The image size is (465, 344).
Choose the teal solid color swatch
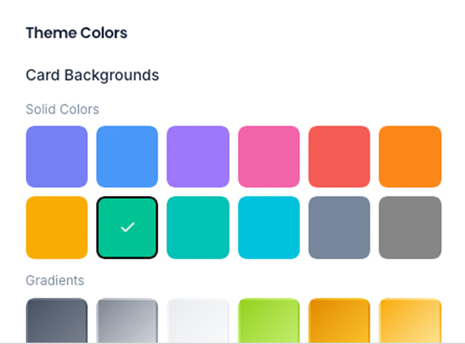coord(198,227)
